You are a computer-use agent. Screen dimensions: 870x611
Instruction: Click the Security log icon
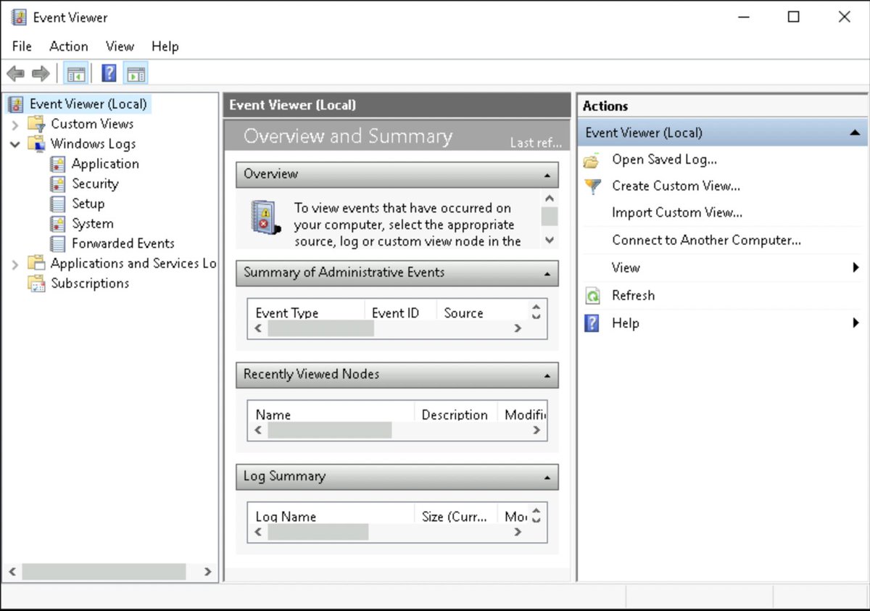pyautogui.click(x=58, y=184)
